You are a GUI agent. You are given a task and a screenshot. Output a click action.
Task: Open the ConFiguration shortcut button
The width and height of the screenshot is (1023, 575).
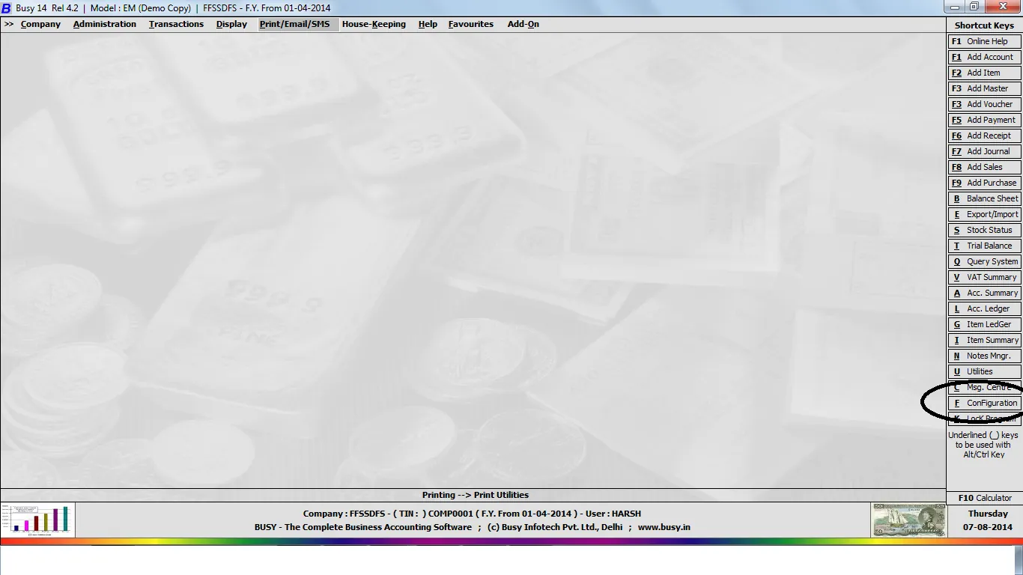984,403
